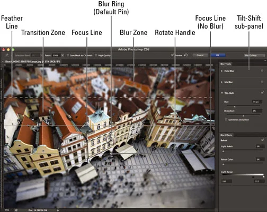Screen dimensions: 267x212
Task: Collapse the Tilt-Shift section
Action: click(222, 93)
